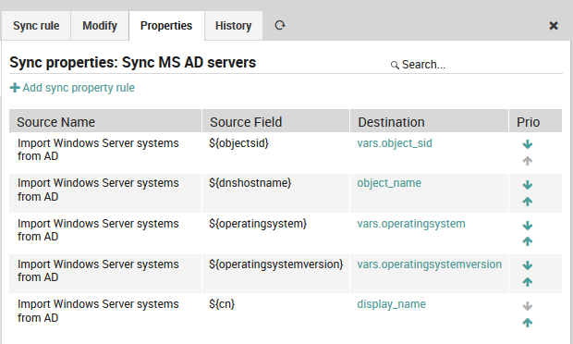Lower priority of operatingsystemversion rule
573x344 pixels.
[x=527, y=265]
